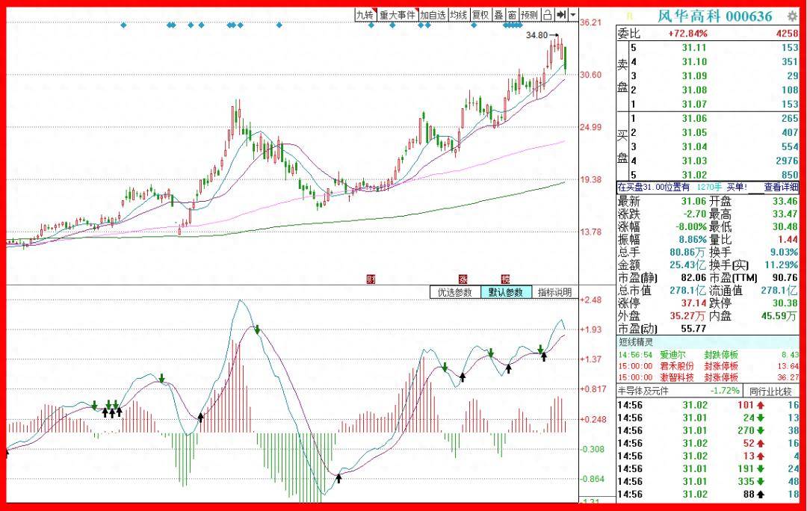Expand the chart toolbar dropdown arrow
Screen dimensions: 807x511
tap(573, 15)
